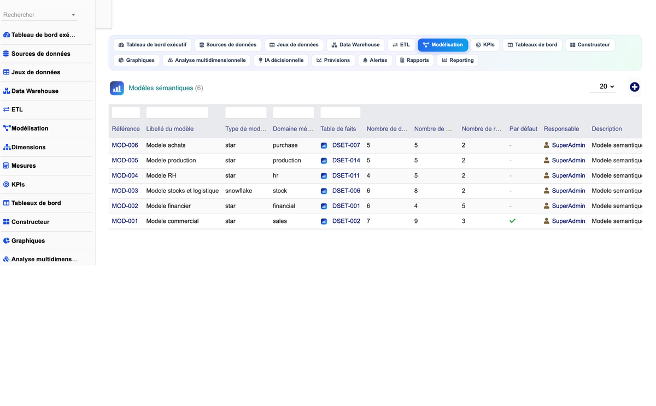The height and width of the screenshot is (406, 656).
Task: Select the Modélisation tab
Action: pyautogui.click(x=443, y=45)
